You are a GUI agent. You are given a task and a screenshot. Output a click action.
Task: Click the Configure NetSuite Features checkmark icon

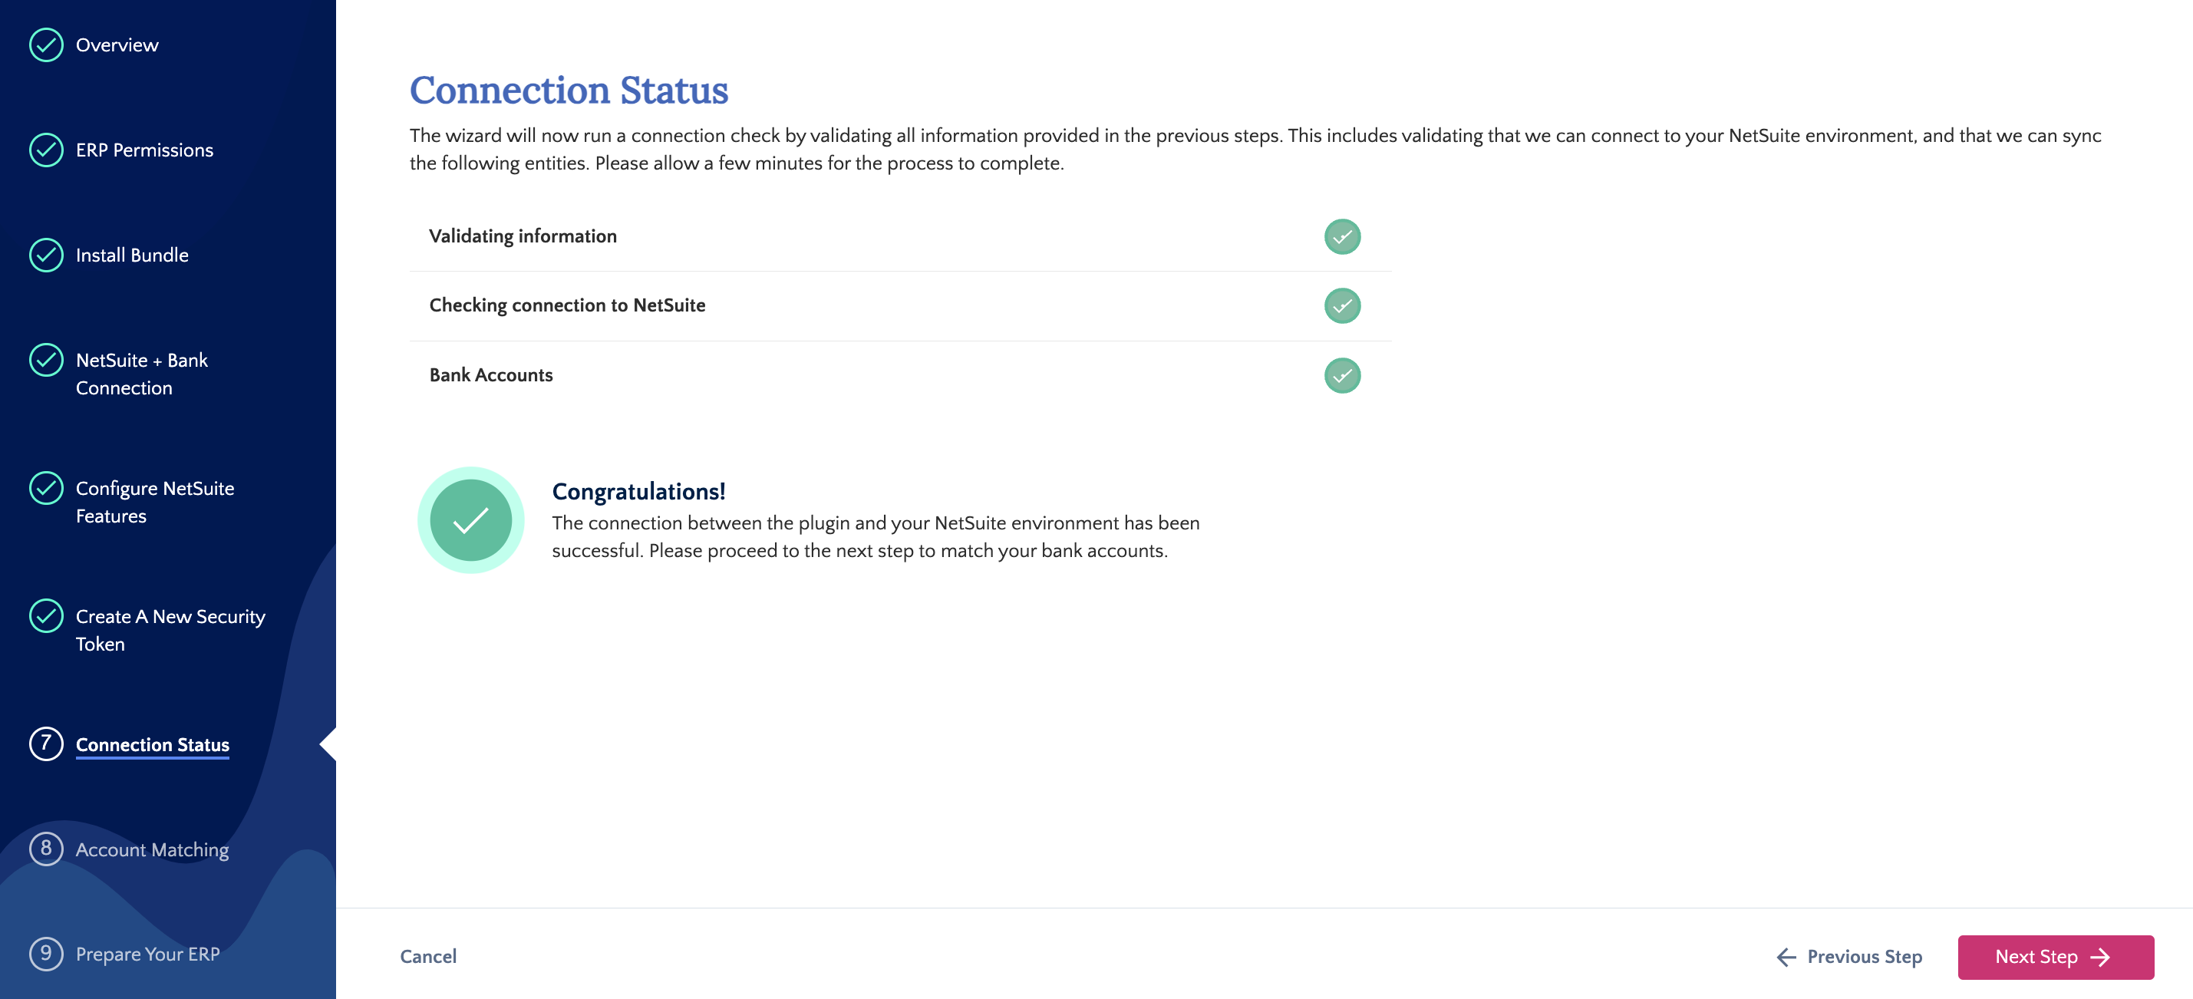[45, 489]
